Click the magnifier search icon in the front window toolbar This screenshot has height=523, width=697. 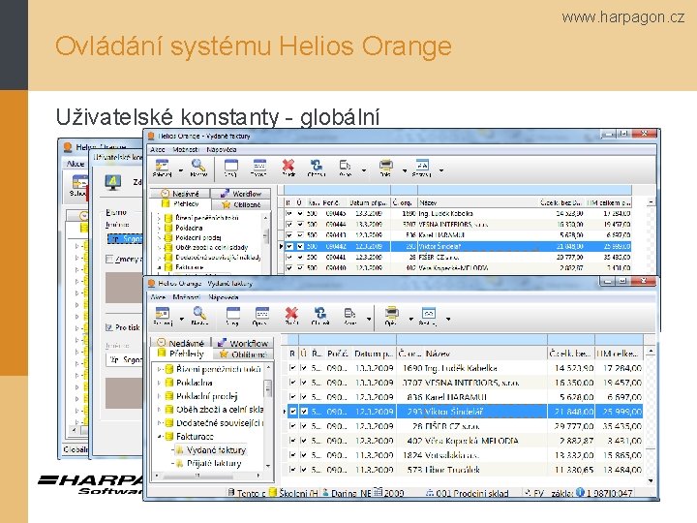[199, 314]
